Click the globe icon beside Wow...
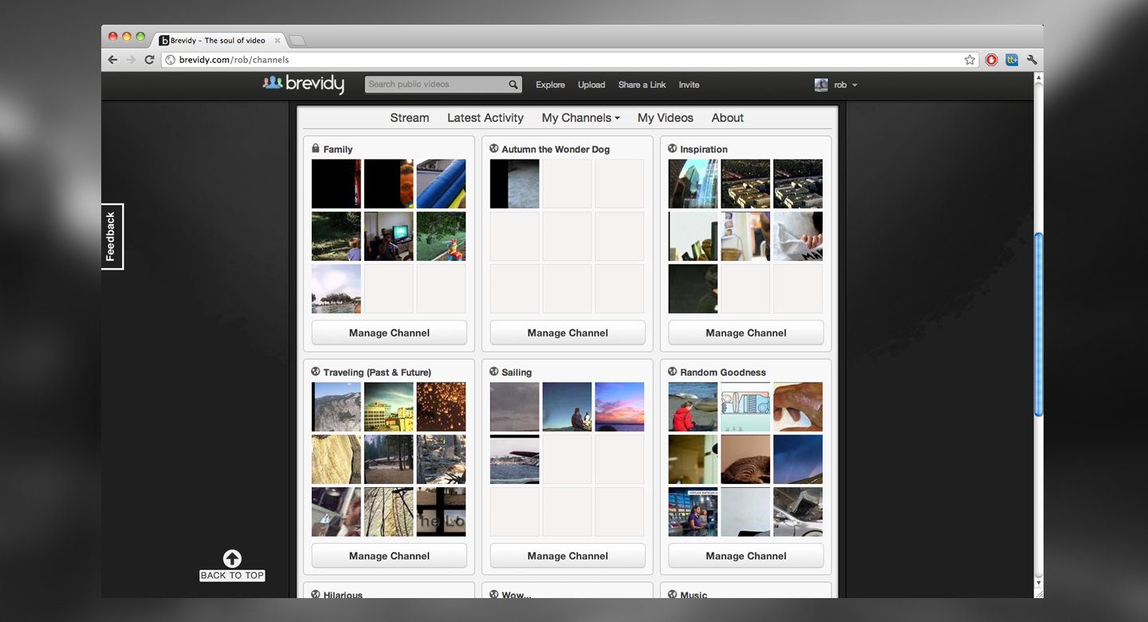The width and height of the screenshot is (1148, 622). (x=494, y=594)
